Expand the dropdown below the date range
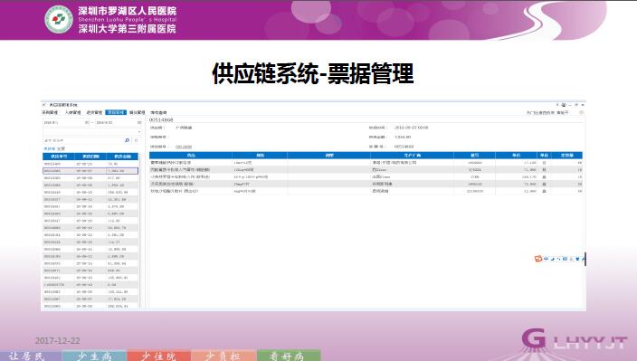The width and height of the screenshot is (637, 361). (x=139, y=131)
